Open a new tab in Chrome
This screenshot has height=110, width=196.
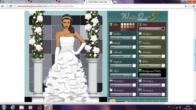(x=115, y=2)
